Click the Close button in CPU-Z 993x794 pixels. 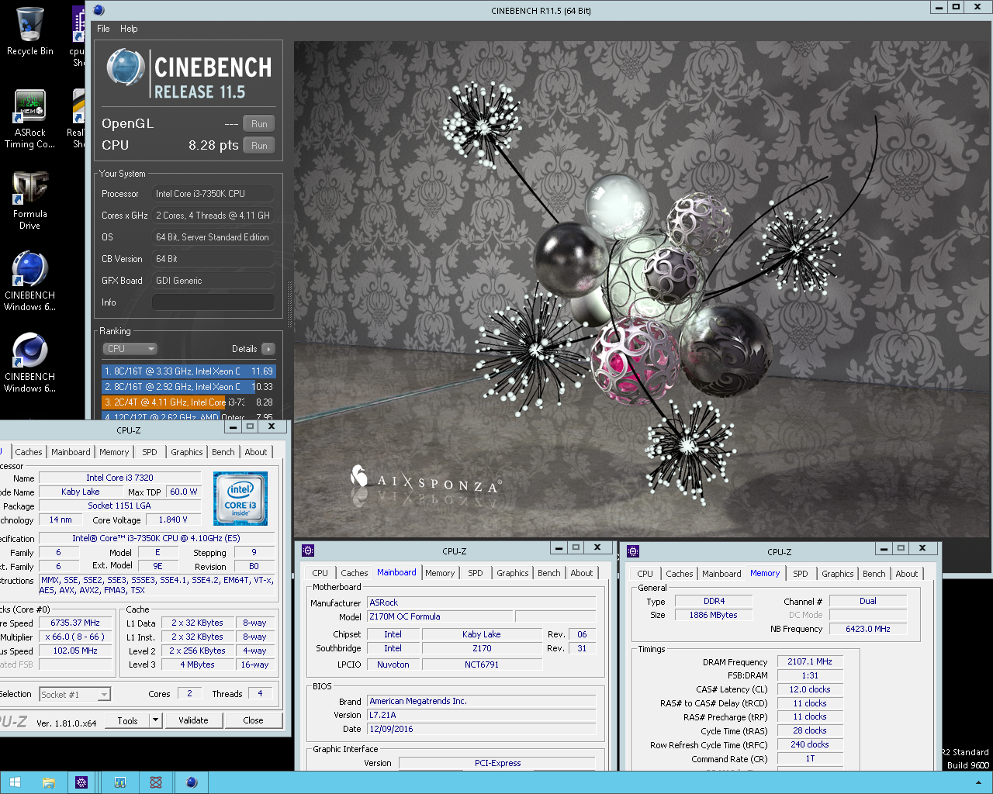[x=253, y=720]
